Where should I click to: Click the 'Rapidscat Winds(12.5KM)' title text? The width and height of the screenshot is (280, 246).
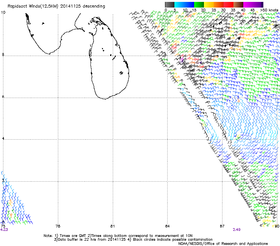tap(33, 6)
